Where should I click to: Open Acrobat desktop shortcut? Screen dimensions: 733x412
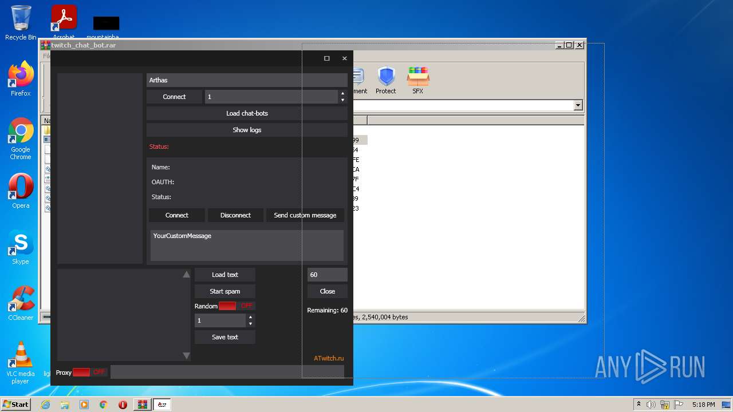(x=64, y=23)
